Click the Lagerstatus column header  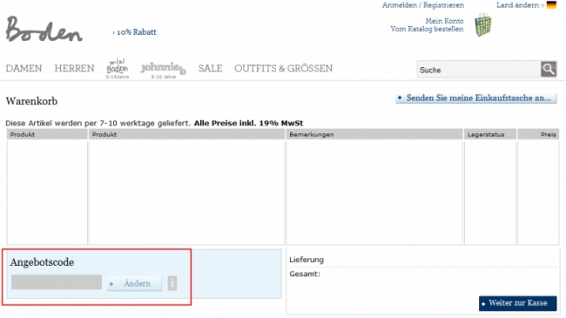coord(490,134)
